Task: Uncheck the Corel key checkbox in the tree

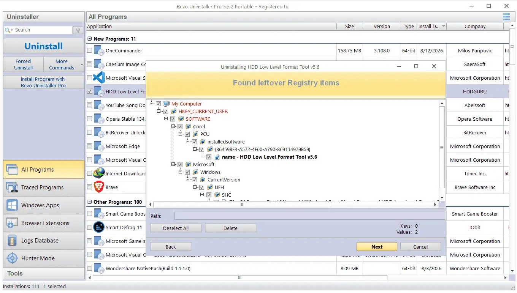Action: 180,126
